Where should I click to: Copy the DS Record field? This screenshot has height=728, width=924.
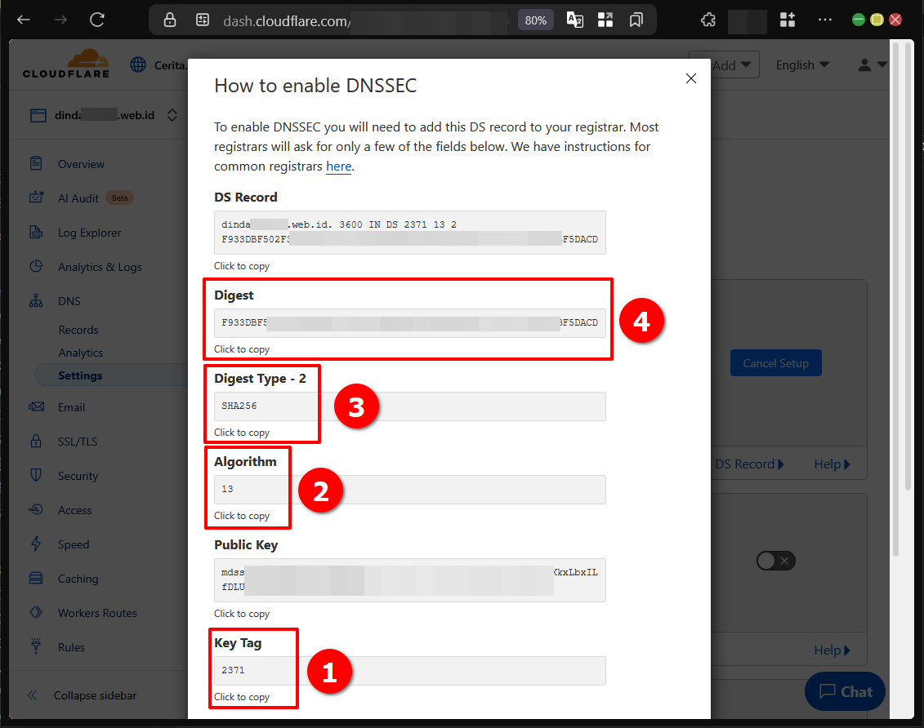point(409,233)
